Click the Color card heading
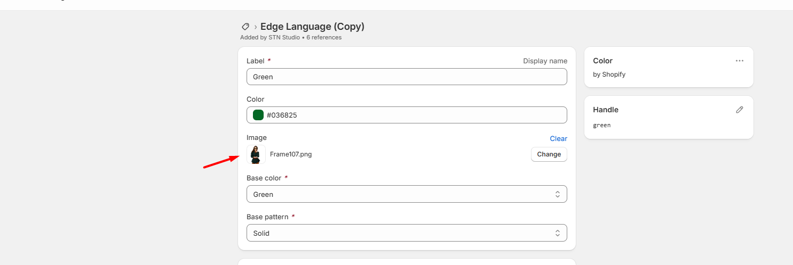The width and height of the screenshot is (793, 265). 603,61
